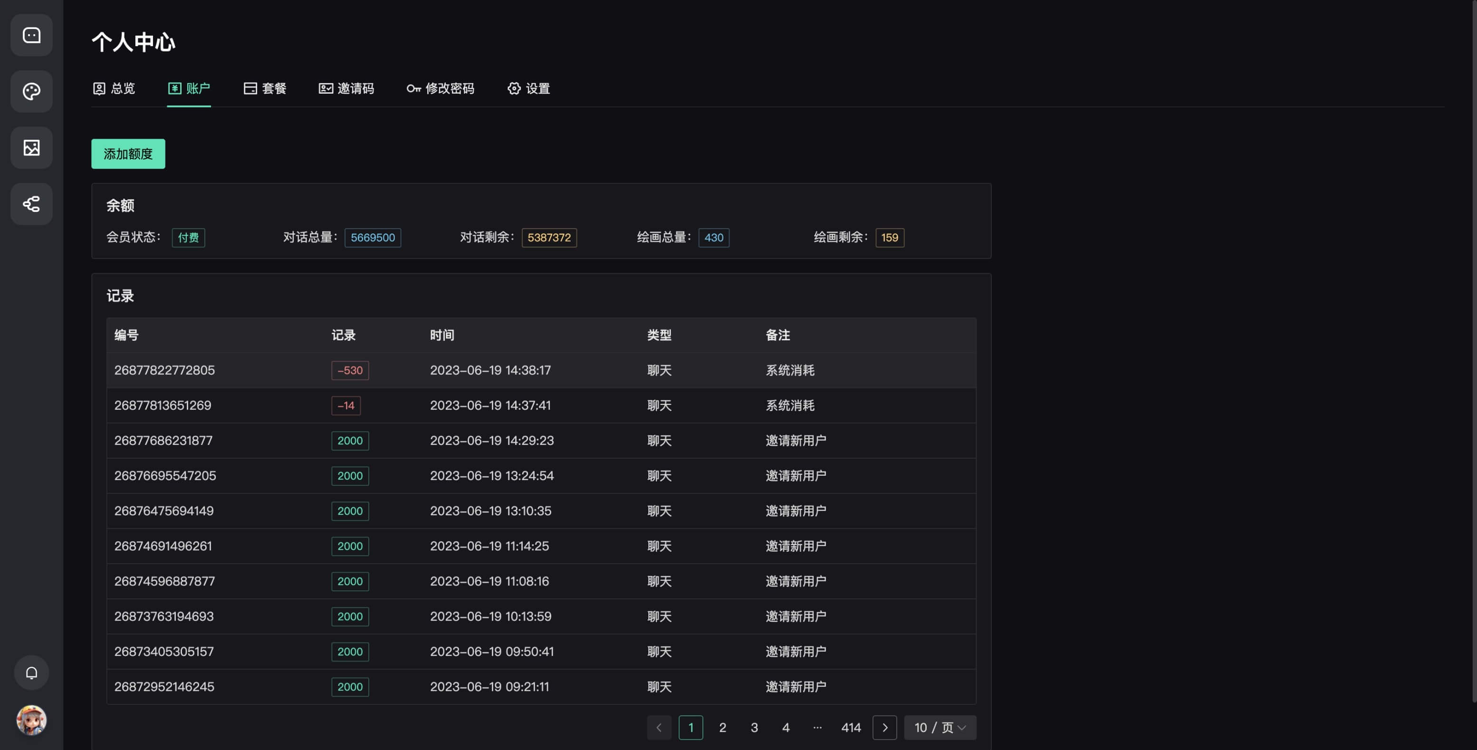Jump to last page 414

point(851,728)
